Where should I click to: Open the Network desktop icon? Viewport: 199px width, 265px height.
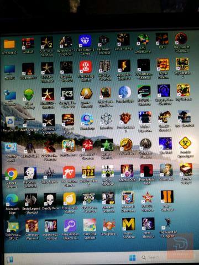[10, 96]
